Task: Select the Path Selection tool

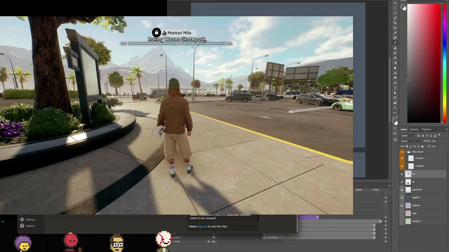Action: pos(395,93)
